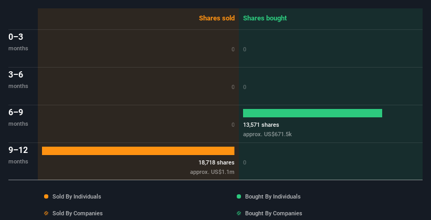Select the 9–12 months row label
This screenshot has width=431, height=220.
(x=18, y=155)
